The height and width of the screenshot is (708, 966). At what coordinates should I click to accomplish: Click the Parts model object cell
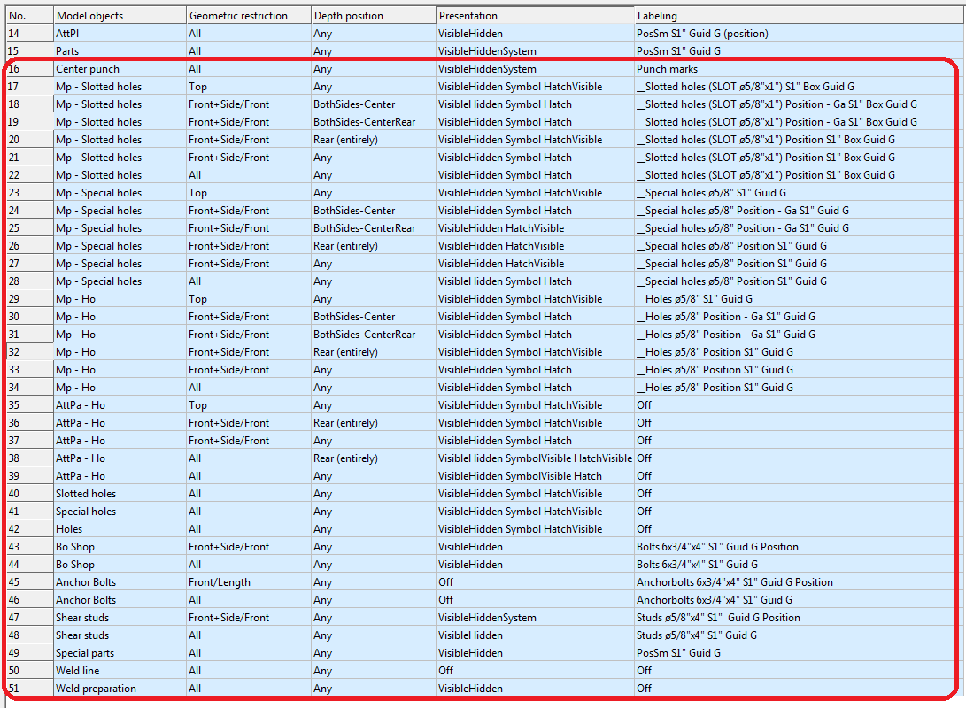coord(120,51)
